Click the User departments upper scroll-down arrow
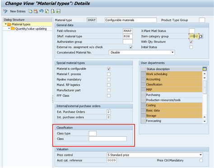Image resolution: width=214 pixels, height=168 pixels. tap(205, 78)
